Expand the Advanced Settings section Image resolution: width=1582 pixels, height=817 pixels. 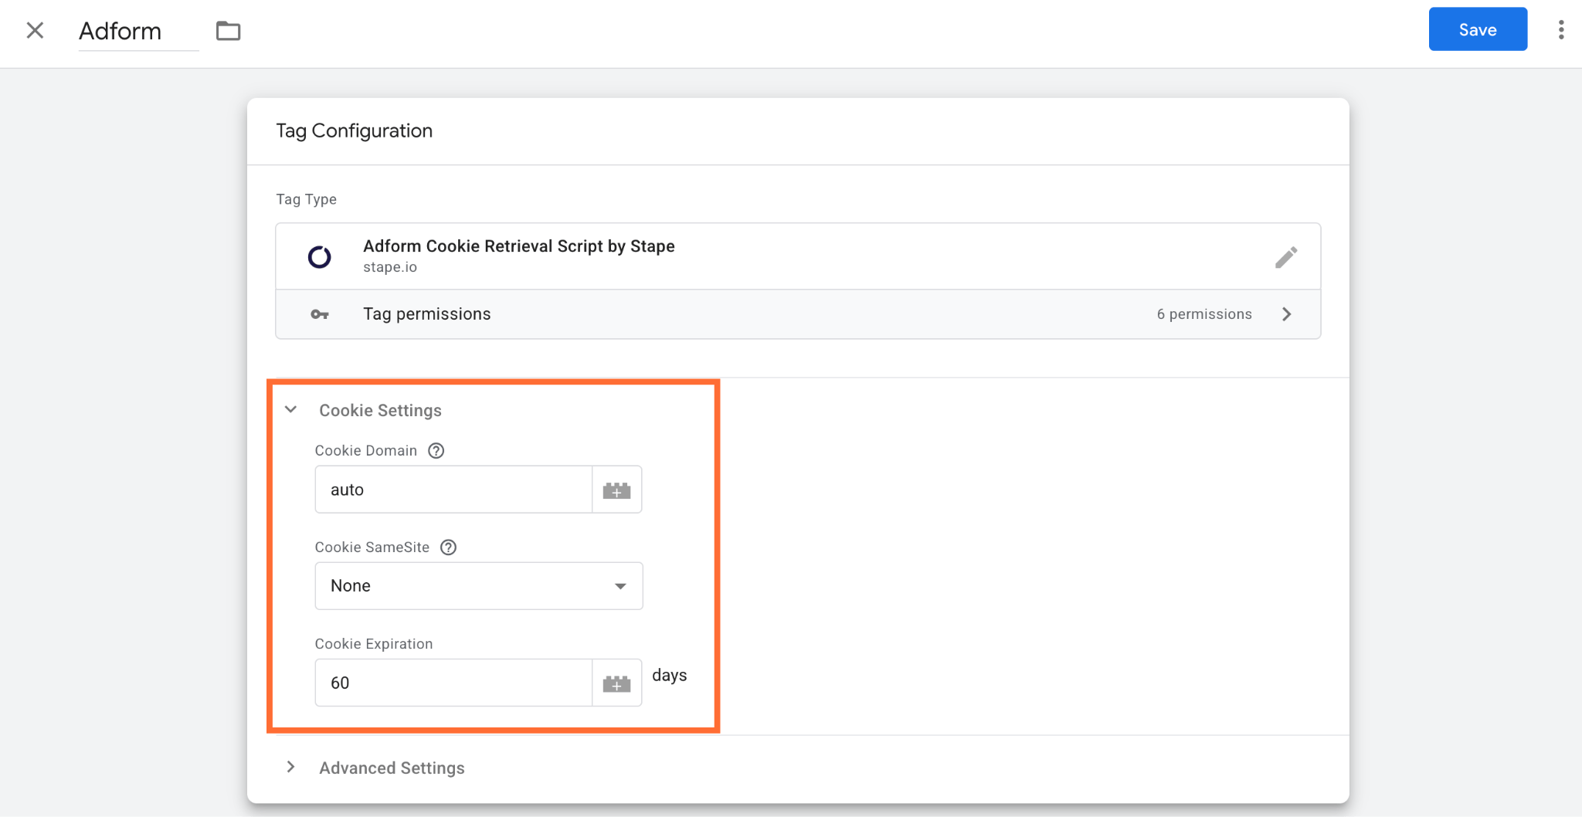(x=291, y=767)
